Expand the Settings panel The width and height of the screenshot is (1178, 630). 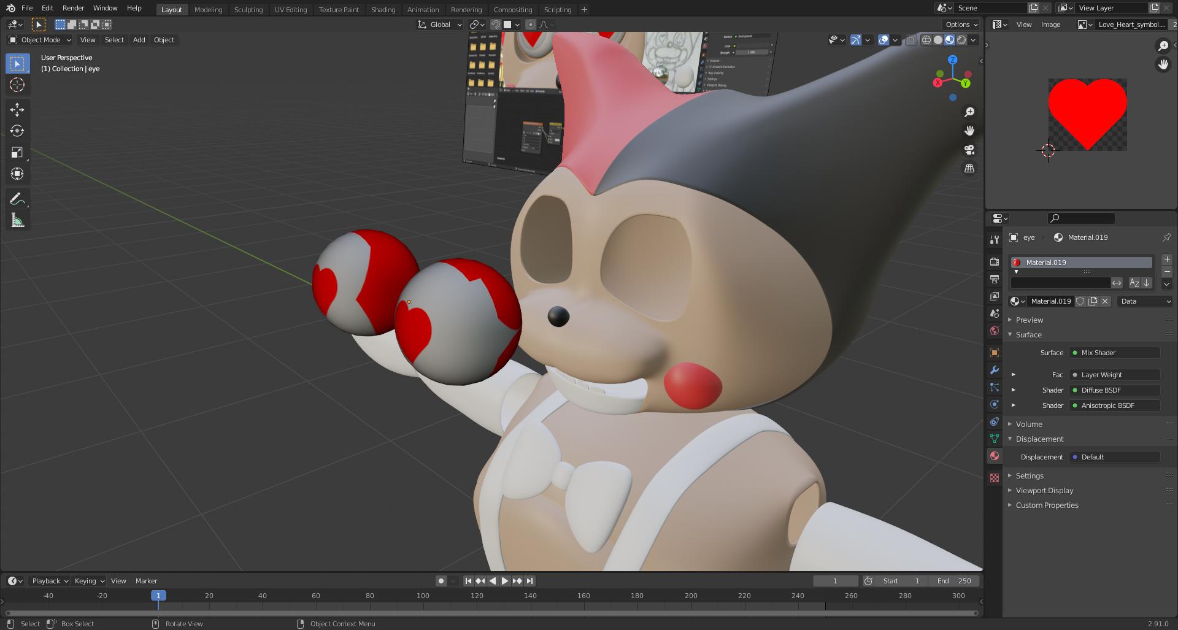[1029, 476]
